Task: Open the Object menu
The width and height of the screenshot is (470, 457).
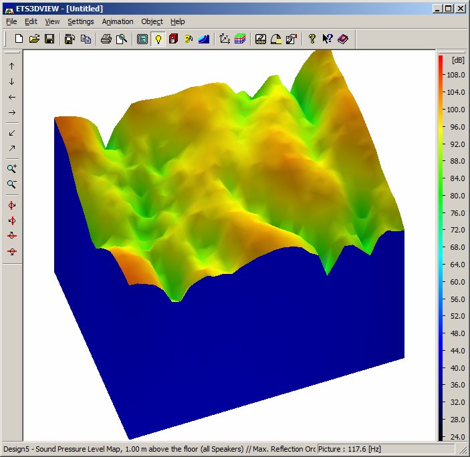Action: [152, 21]
